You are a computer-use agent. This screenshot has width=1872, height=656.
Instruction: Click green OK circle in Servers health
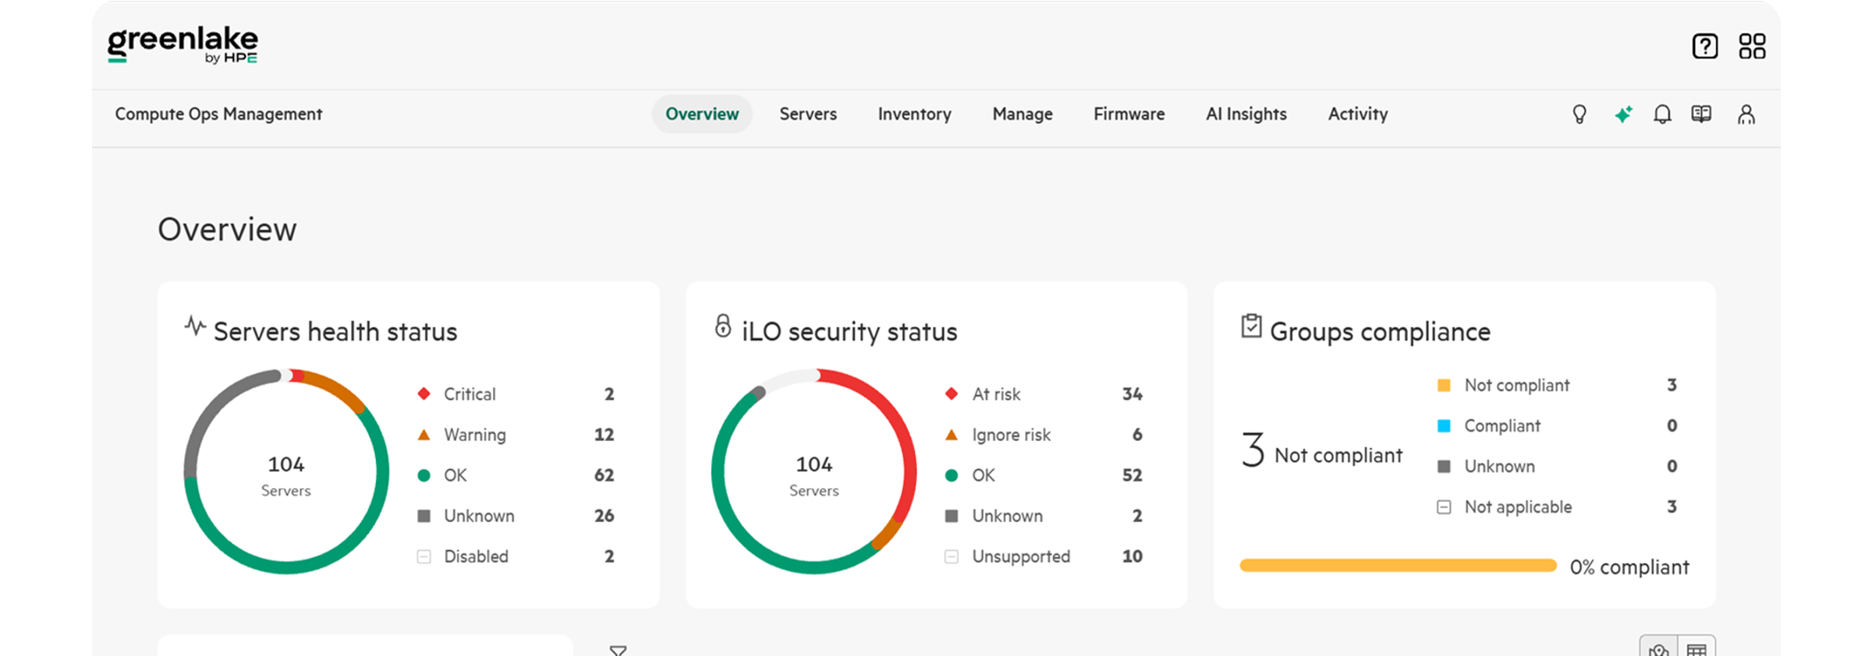point(424,475)
